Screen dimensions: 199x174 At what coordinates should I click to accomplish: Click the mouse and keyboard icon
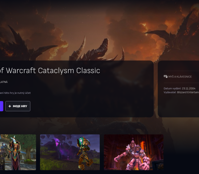coord(165,76)
